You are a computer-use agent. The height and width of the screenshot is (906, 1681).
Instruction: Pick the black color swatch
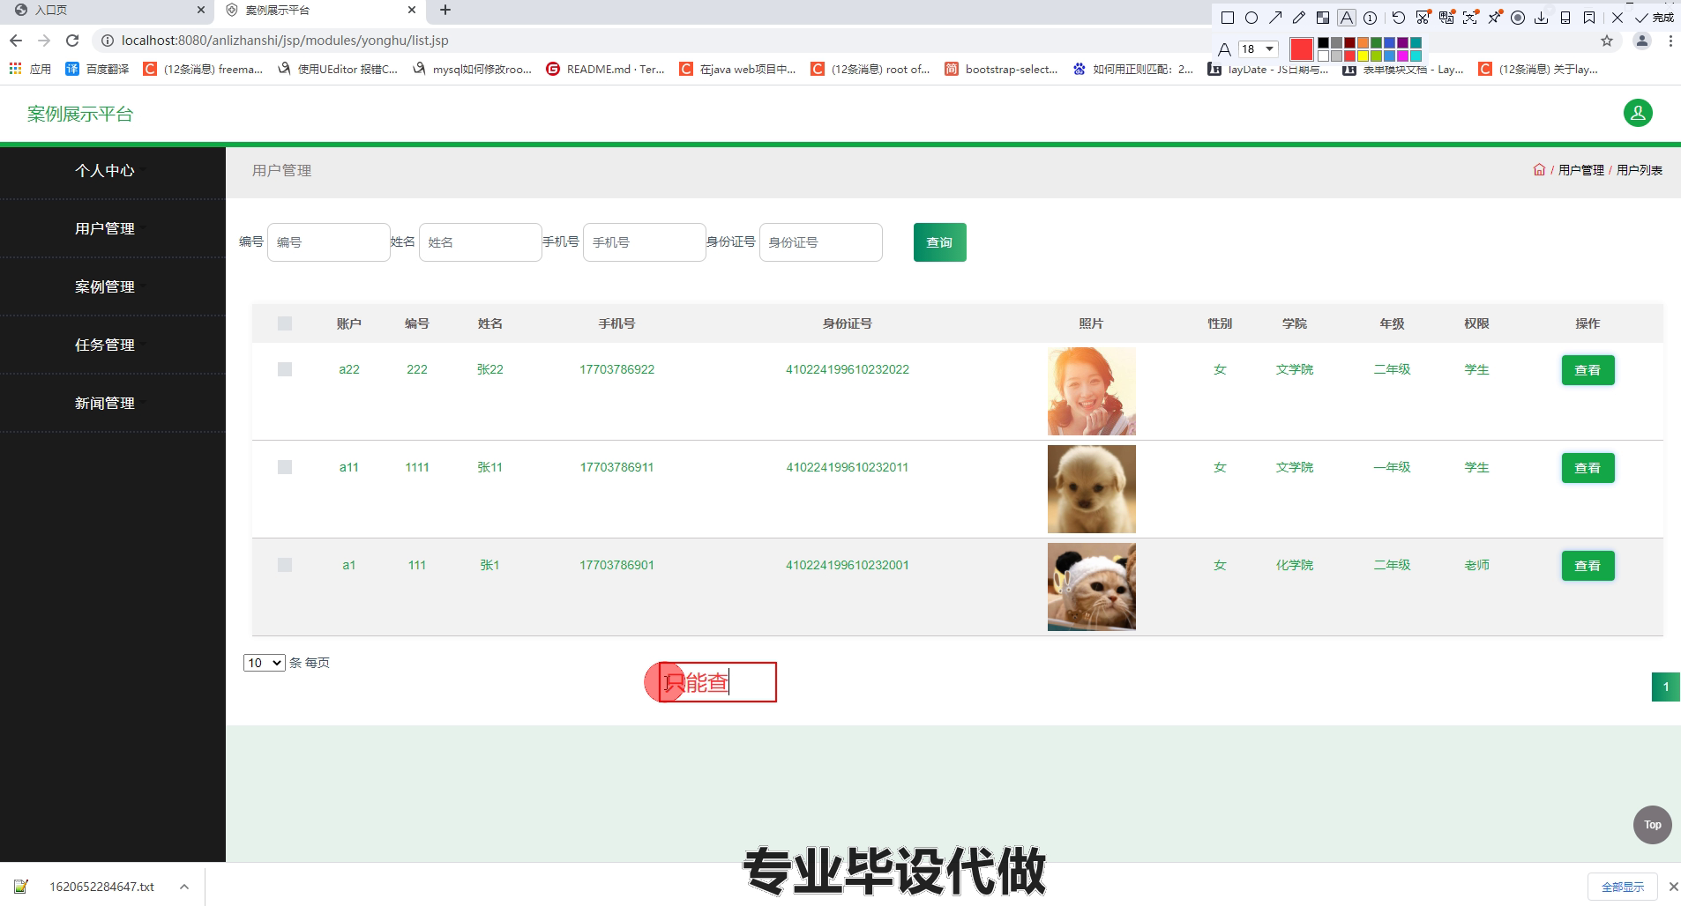[x=1323, y=42]
